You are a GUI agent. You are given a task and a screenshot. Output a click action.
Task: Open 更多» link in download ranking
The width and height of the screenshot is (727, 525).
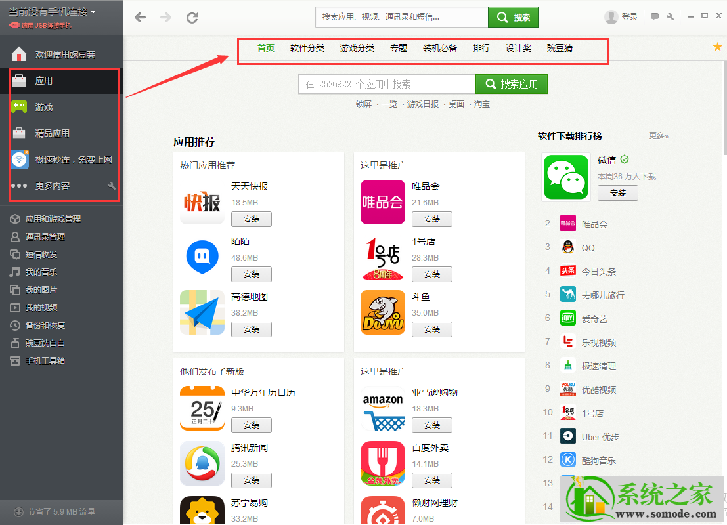659,136
